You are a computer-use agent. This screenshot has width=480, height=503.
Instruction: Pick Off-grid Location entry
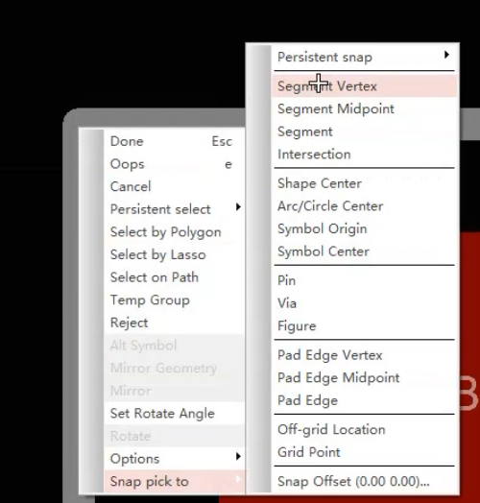[x=364, y=429]
